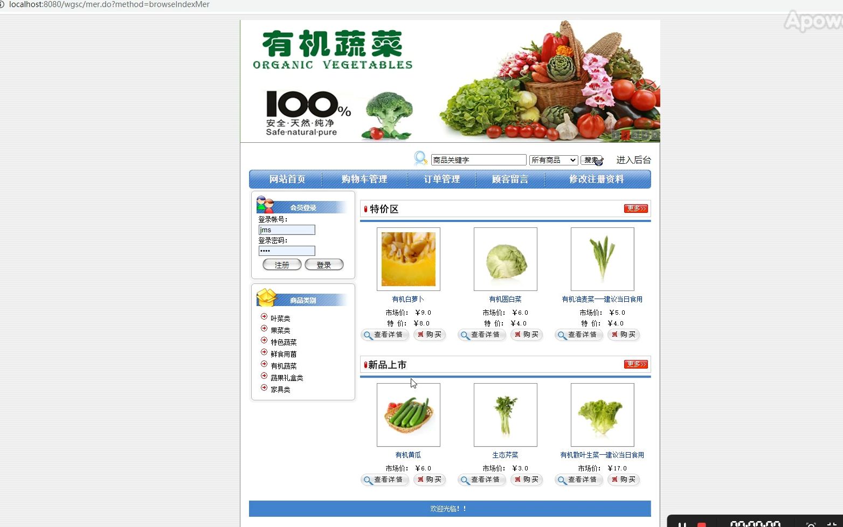Open 订单管理 in the navigation bar

pyautogui.click(x=441, y=179)
